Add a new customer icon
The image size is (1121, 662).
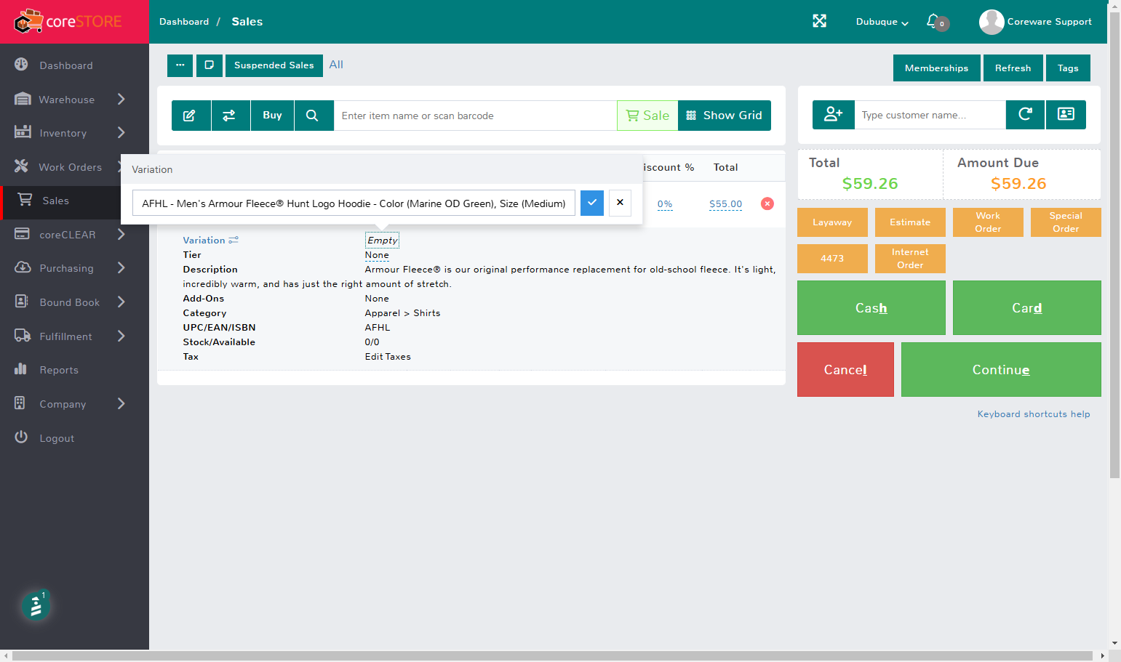834,115
